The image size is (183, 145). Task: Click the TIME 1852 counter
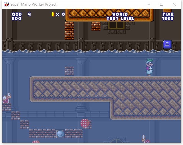pyautogui.click(x=168, y=16)
